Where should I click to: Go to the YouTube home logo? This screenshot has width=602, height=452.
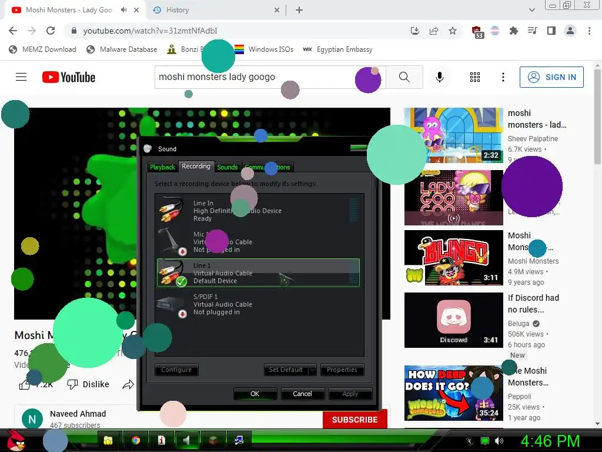pyautogui.click(x=69, y=77)
